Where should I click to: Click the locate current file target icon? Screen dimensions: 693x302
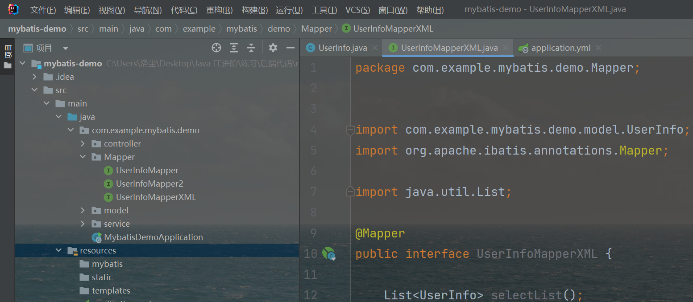coord(216,48)
